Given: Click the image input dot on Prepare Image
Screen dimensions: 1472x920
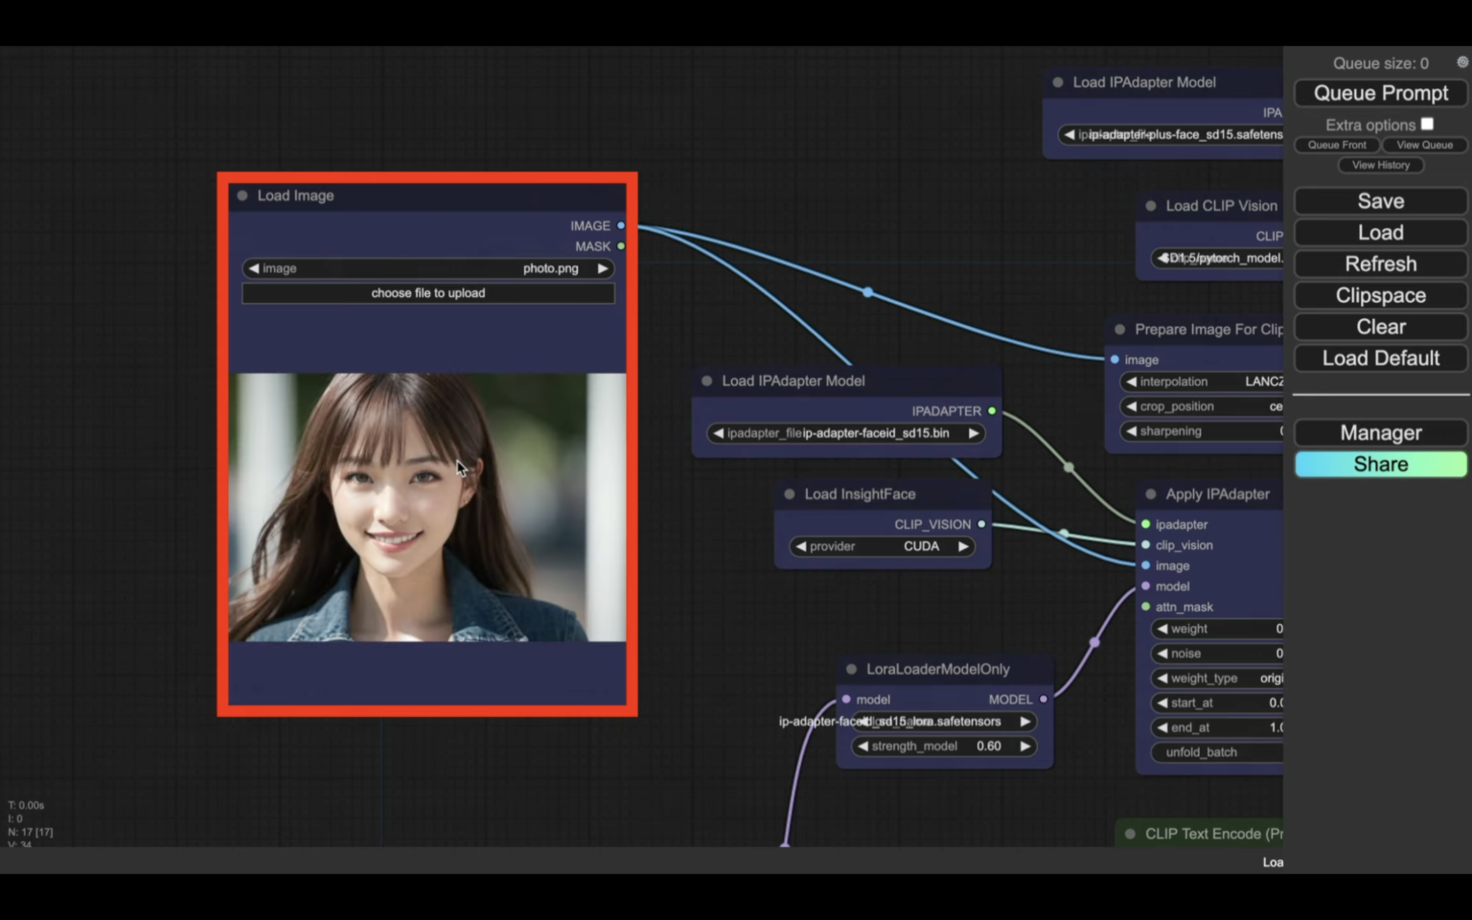Looking at the screenshot, I should (1115, 359).
